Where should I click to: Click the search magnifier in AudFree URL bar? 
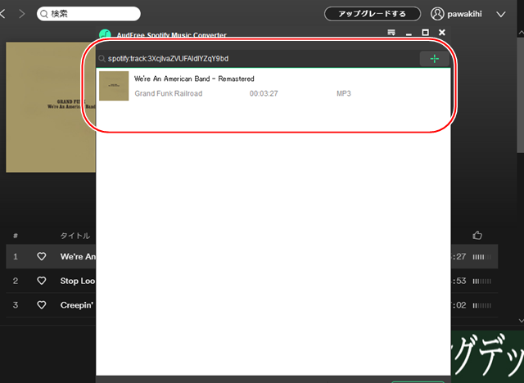pyautogui.click(x=102, y=59)
